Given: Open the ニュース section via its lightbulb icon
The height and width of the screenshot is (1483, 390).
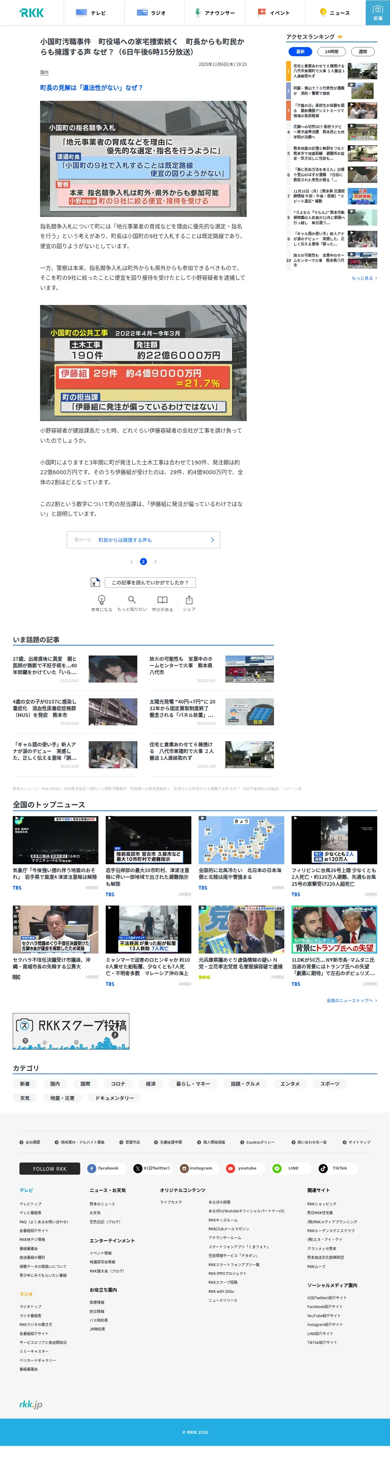Looking at the screenshot, I should click(x=323, y=13).
